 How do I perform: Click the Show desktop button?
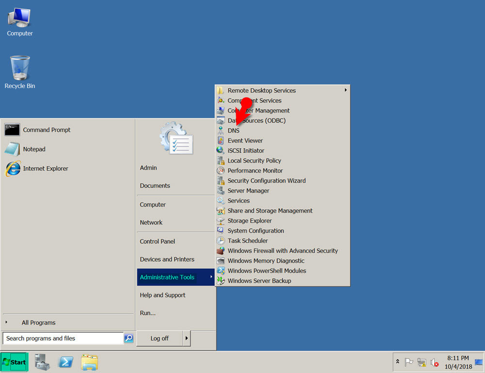tap(480, 362)
